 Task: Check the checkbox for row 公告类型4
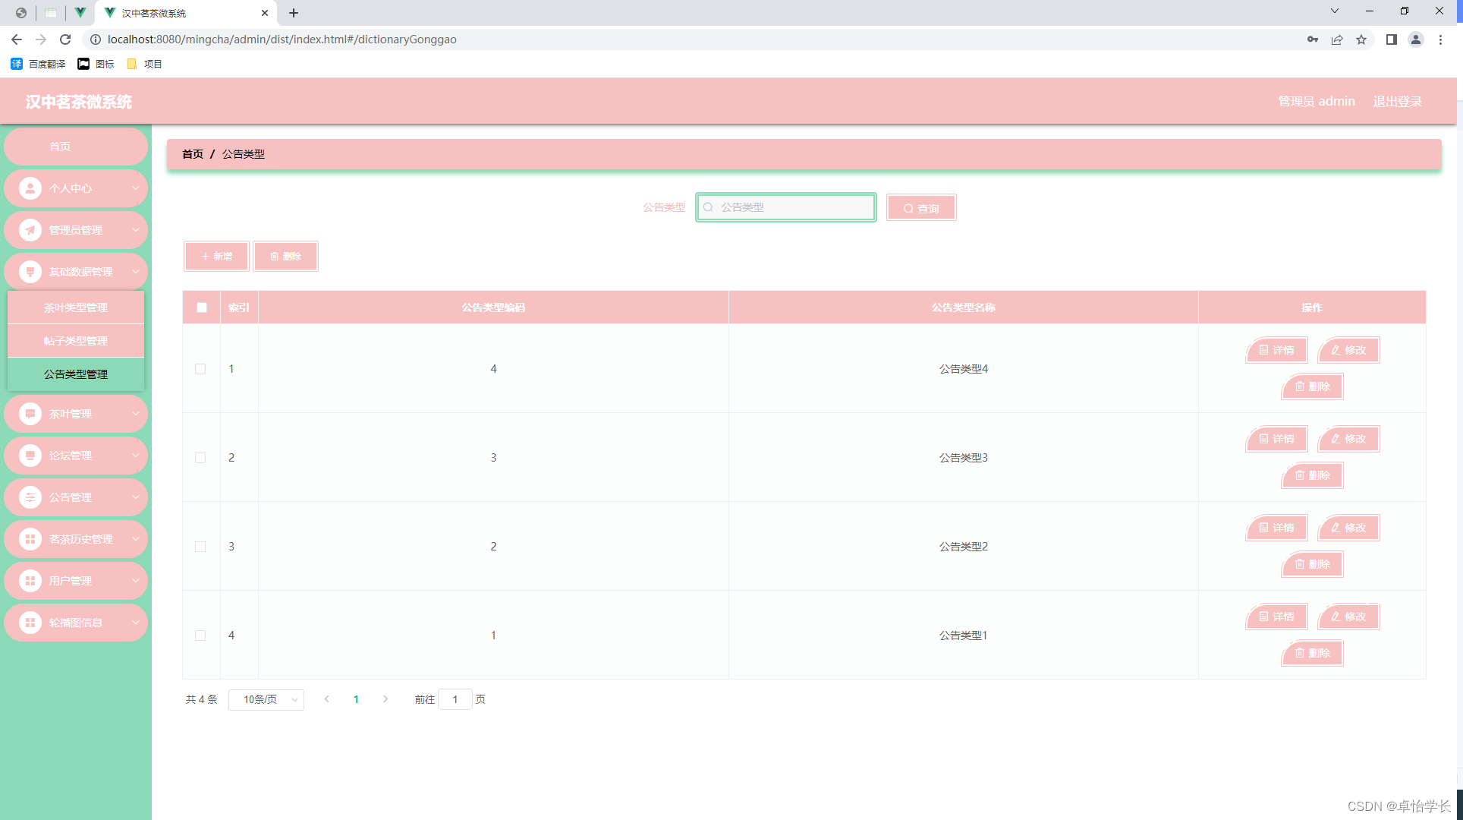click(x=200, y=369)
